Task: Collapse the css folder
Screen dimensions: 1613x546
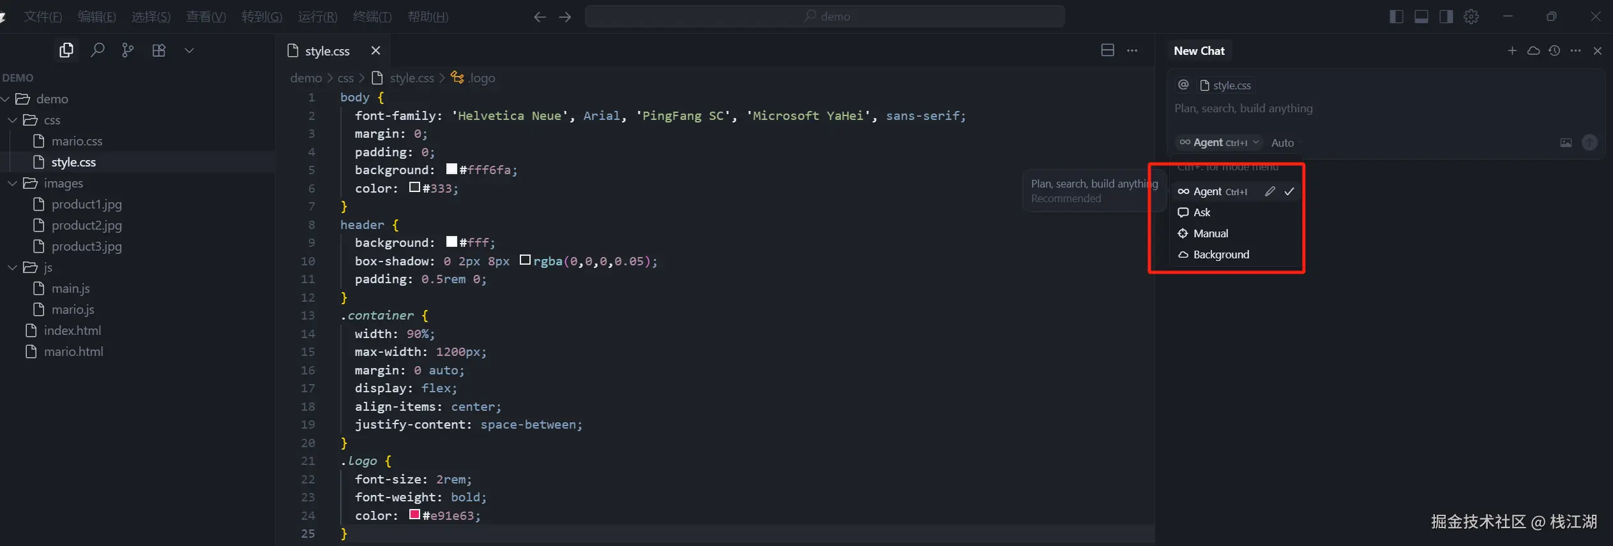Action: click(13, 120)
